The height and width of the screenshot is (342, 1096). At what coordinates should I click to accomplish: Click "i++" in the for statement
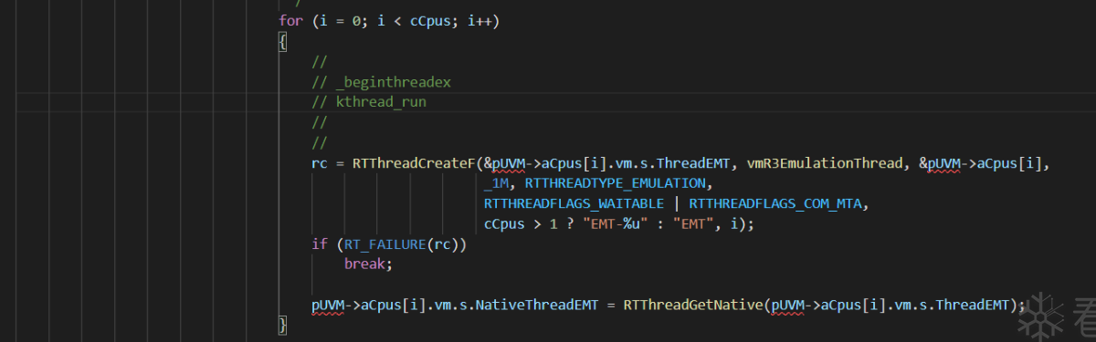[x=480, y=21]
